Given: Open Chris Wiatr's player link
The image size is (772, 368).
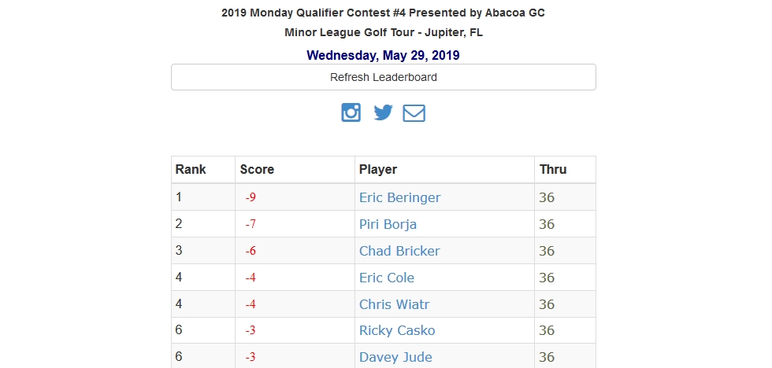Looking at the screenshot, I should click(x=394, y=304).
